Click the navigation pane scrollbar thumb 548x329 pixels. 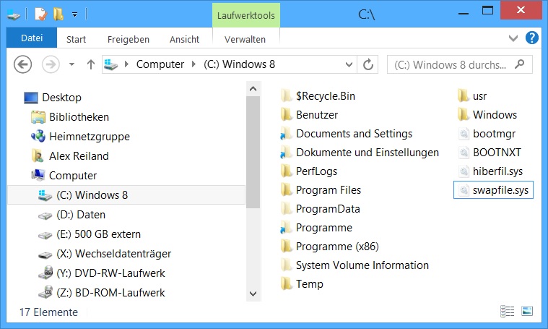pyautogui.click(x=253, y=153)
